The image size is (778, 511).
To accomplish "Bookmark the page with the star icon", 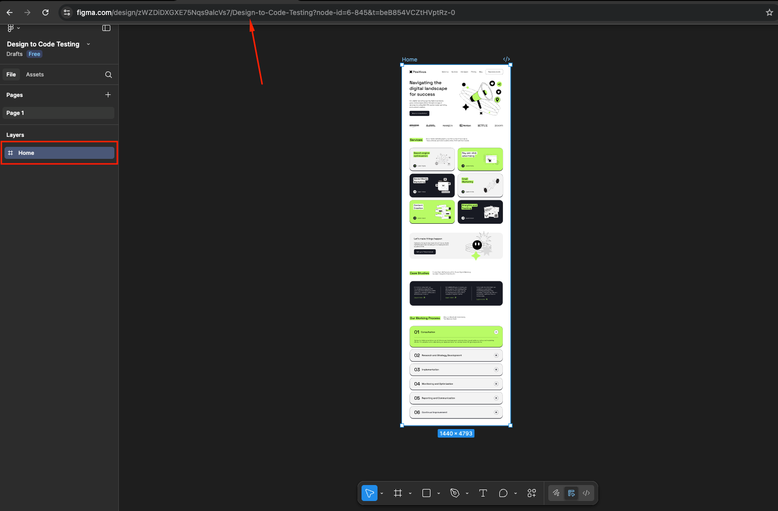I will tap(769, 12).
